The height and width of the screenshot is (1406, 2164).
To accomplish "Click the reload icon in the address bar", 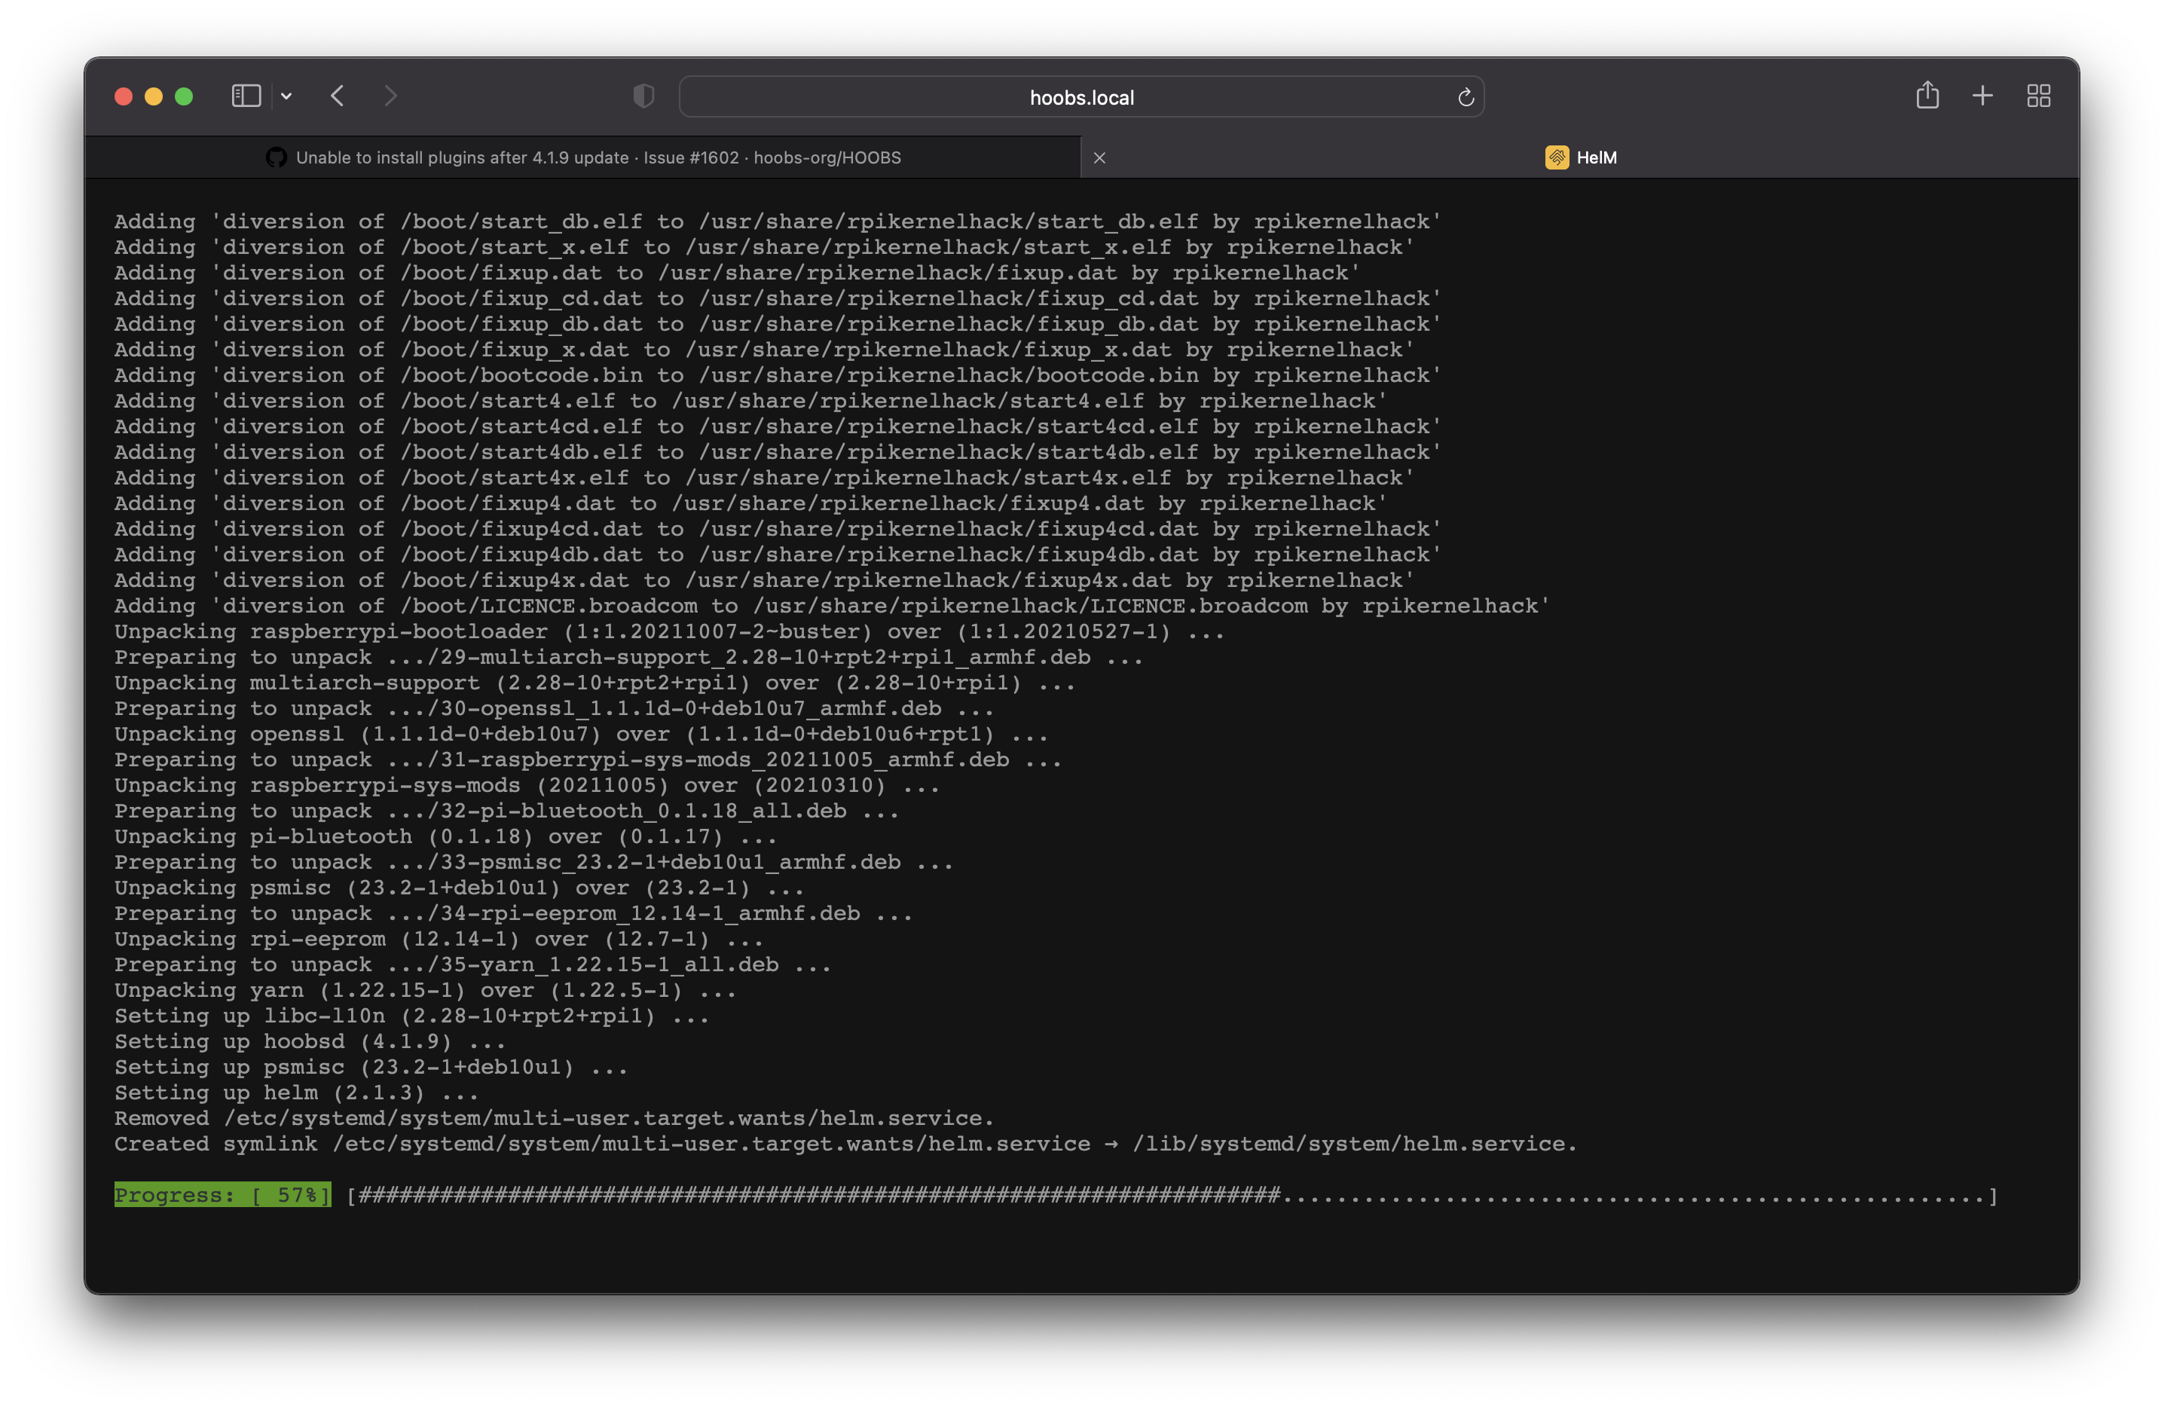I will pyautogui.click(x=1465, y=96).
